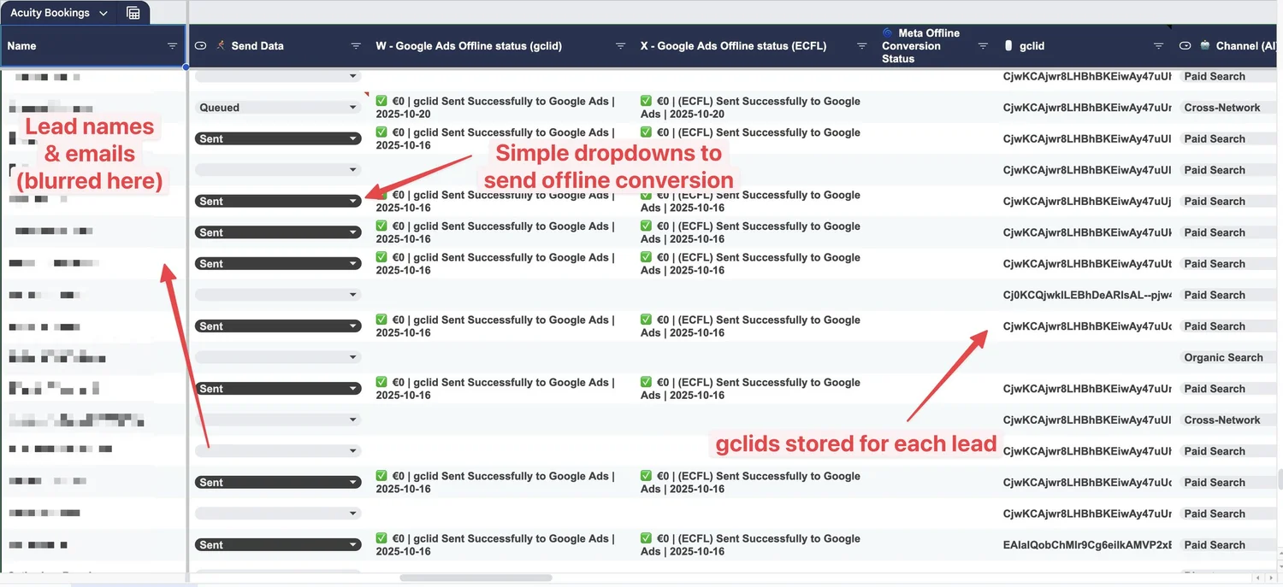Click the horizontal scrollbar at the bottom
The height and width of the screenshot is (587, 1283).
click(x=476, y=577)
